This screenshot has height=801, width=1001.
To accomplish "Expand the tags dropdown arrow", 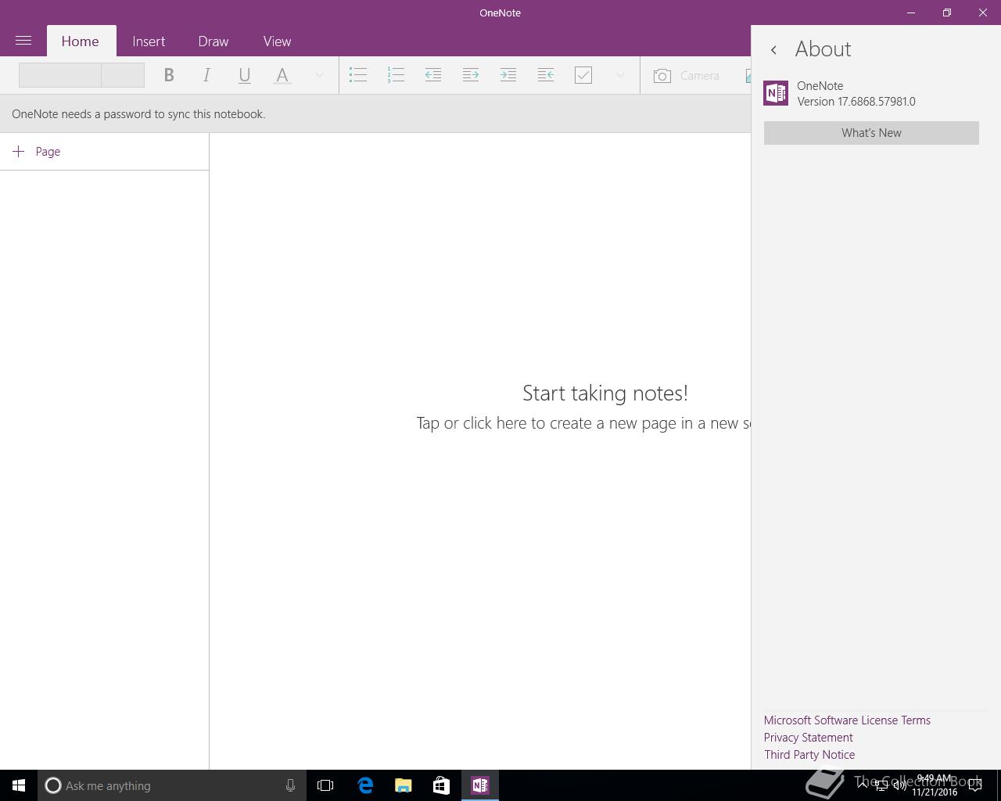I will click(x=620, y=75).
